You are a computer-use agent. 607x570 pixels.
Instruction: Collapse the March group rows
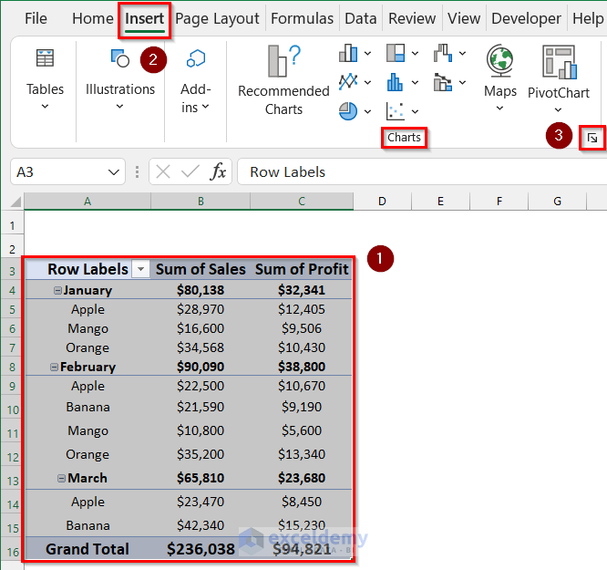click(61, 479)
